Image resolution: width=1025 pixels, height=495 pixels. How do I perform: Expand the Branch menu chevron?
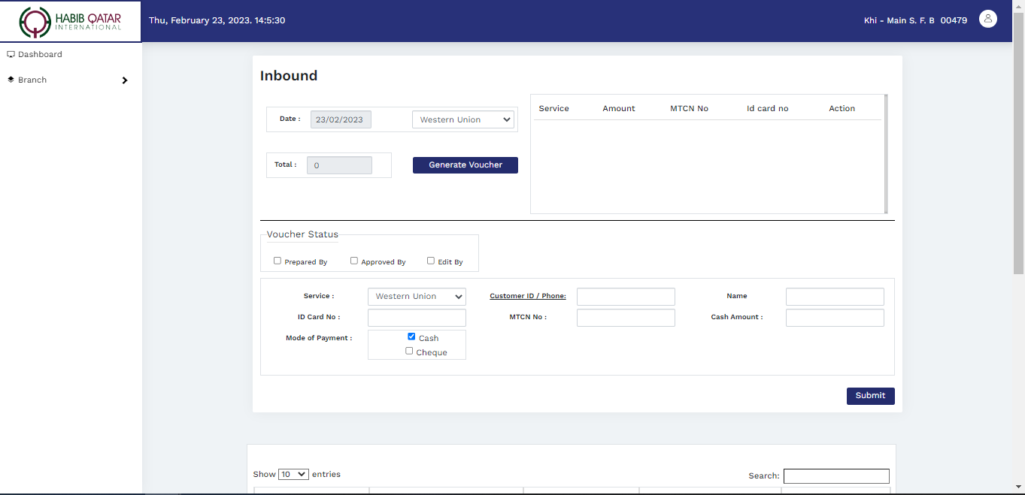tap(125, 80)
